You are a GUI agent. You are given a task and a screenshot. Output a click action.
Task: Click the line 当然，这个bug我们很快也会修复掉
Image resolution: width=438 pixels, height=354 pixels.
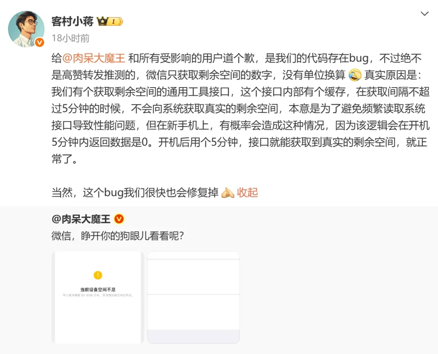pos(135,193)
